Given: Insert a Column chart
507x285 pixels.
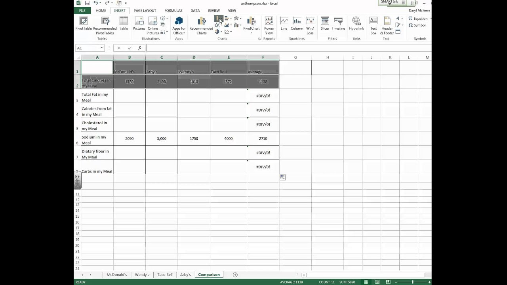Looking at the screenshot, I should [218, 19].
